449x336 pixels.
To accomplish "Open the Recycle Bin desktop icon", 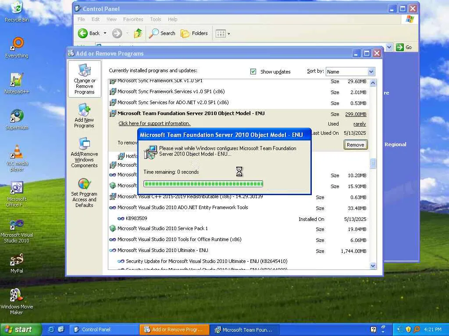I will pos(17,11).
